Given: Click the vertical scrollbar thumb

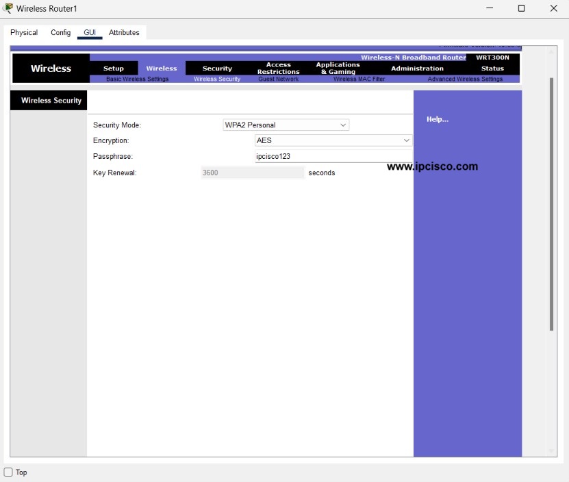Looking at the screenshot, I should (551, 204).
